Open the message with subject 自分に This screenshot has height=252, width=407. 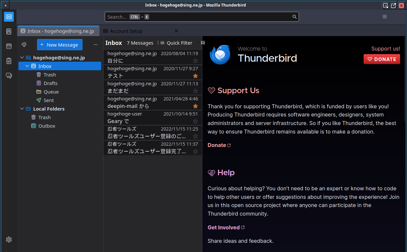[x=153, y=57]
